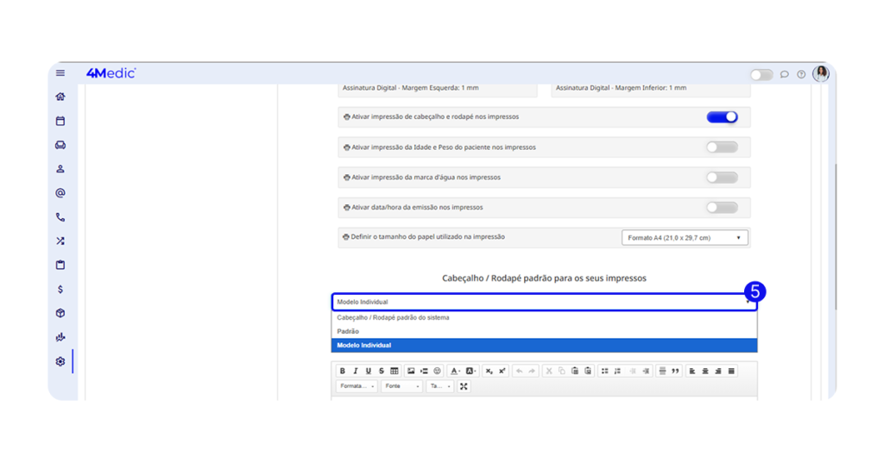Viewport: 884px width, 463px height.
Task: Enable watermark printing toggle
Action: [x=722, y=178]
